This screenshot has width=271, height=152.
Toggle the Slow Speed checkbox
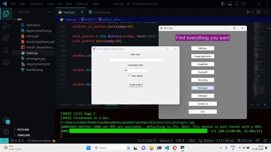coord(130,76)
